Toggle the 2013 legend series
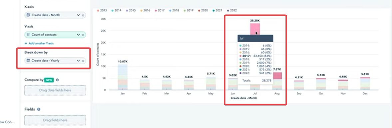Viewport: 392px width, 128px height. 102,11
